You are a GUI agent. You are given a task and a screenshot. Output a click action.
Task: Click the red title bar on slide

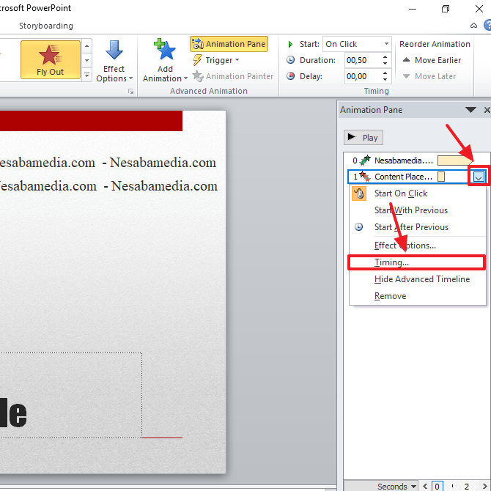[x=91, y=121]
